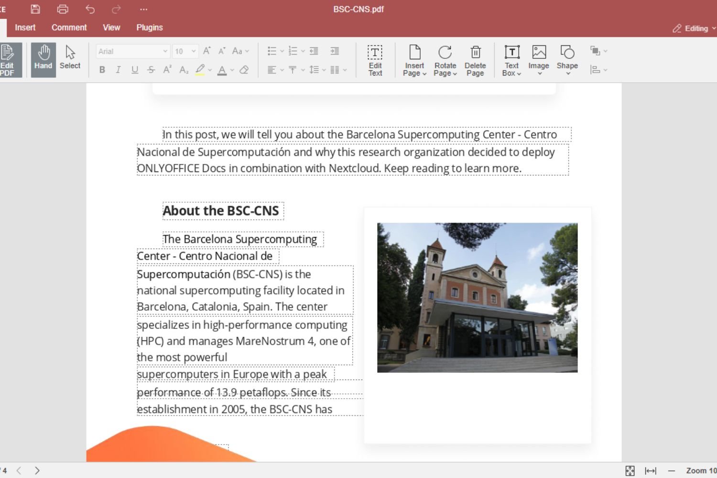Image resolution: width=717 pixels, height=478 pixels.
Task: Open the Insert tab
Action: (25, 28)
